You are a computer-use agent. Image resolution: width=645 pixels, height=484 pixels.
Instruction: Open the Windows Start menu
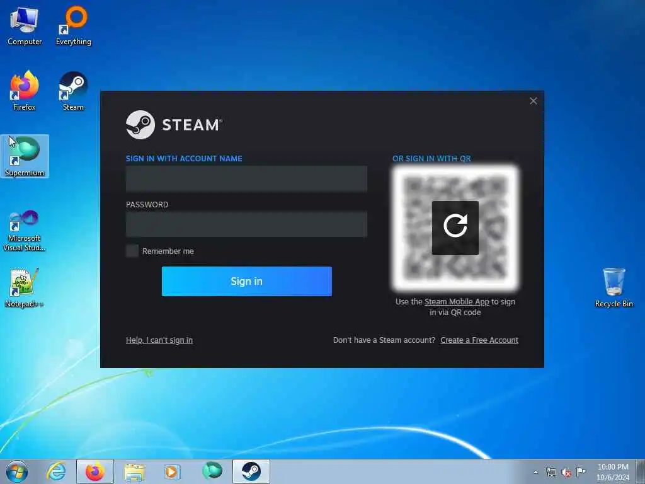(x=17, y=471)
